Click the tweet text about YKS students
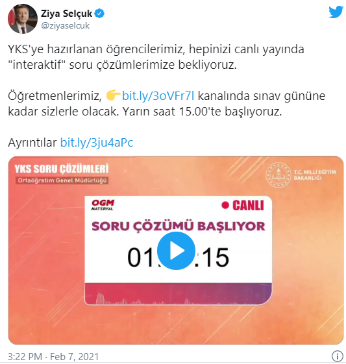Viewport: 346px width, 364px height. coord(156,56)
